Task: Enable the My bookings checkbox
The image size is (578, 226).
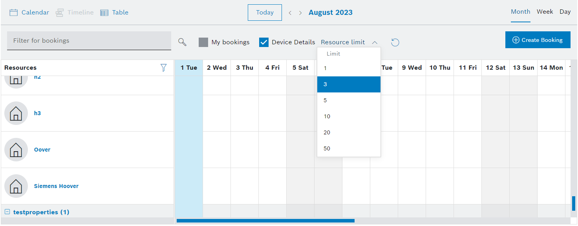Action: [x=203, y=42]
